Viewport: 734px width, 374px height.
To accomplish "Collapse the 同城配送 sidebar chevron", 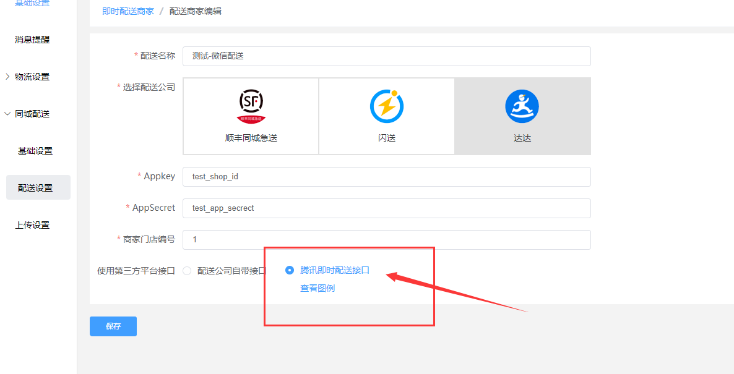I will (7, 114).
